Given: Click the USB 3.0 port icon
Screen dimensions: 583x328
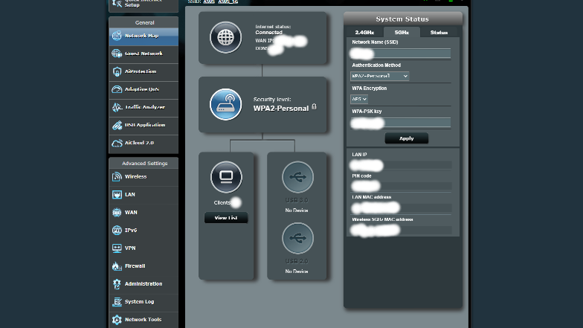Looking at the screenshot, I should tap(297, 177).
